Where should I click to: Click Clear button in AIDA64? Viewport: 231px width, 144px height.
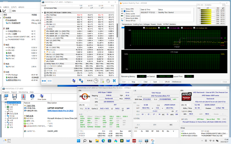pyautogui.click(x=145, y=82)
